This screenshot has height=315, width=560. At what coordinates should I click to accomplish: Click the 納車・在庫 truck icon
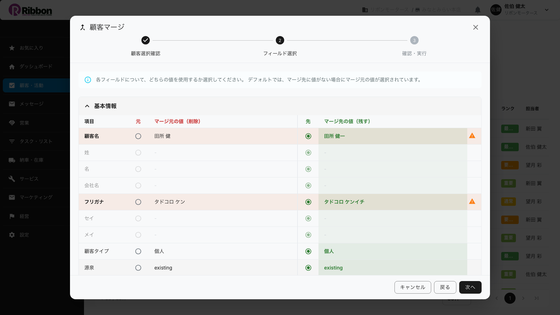pos(12,160)
